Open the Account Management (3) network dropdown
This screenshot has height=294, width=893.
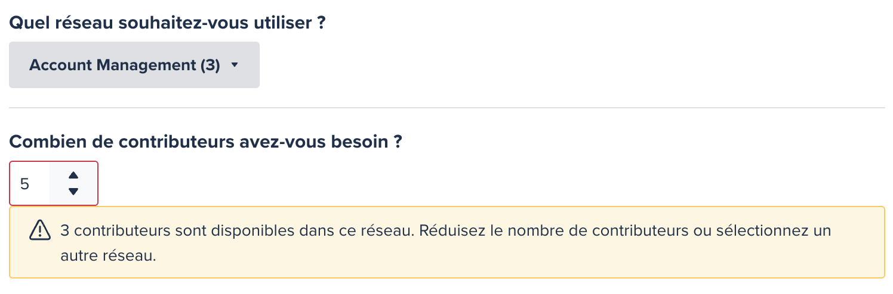pyautogui.click(x=134, y=65)
